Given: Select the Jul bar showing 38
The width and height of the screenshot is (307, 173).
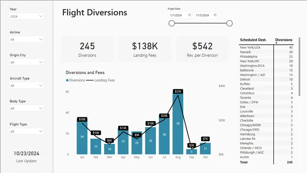Looking at the screenshot, I should (x=164, y=135).
